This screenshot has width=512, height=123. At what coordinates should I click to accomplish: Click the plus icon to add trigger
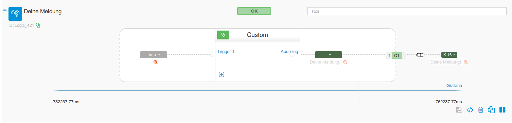coord(222,74)
